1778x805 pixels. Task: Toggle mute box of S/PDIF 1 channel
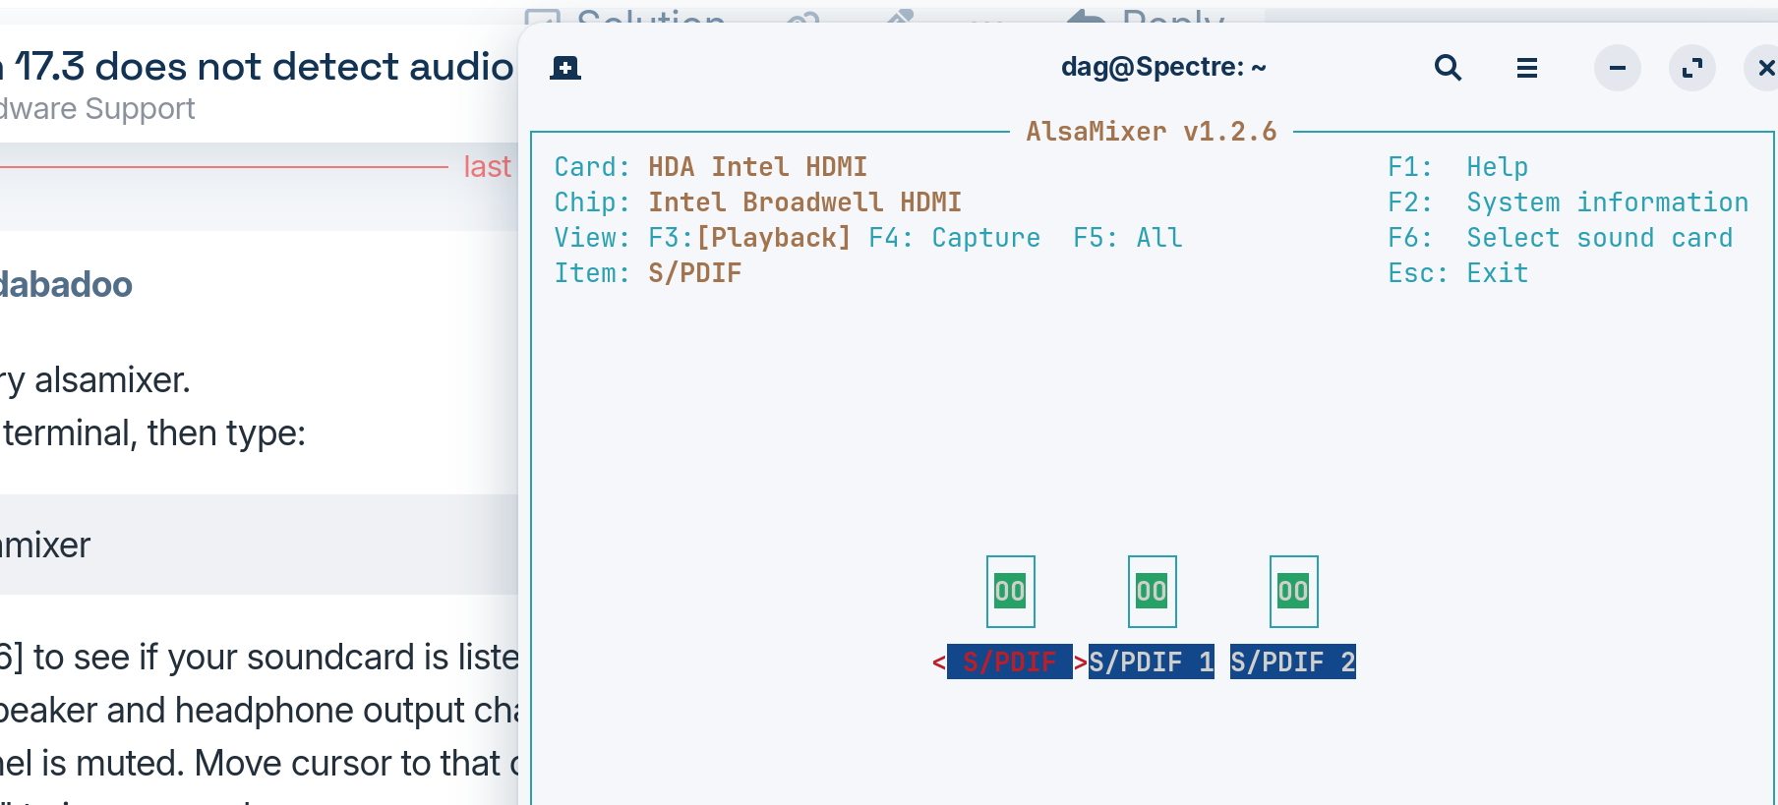(x=1152, y=592)
